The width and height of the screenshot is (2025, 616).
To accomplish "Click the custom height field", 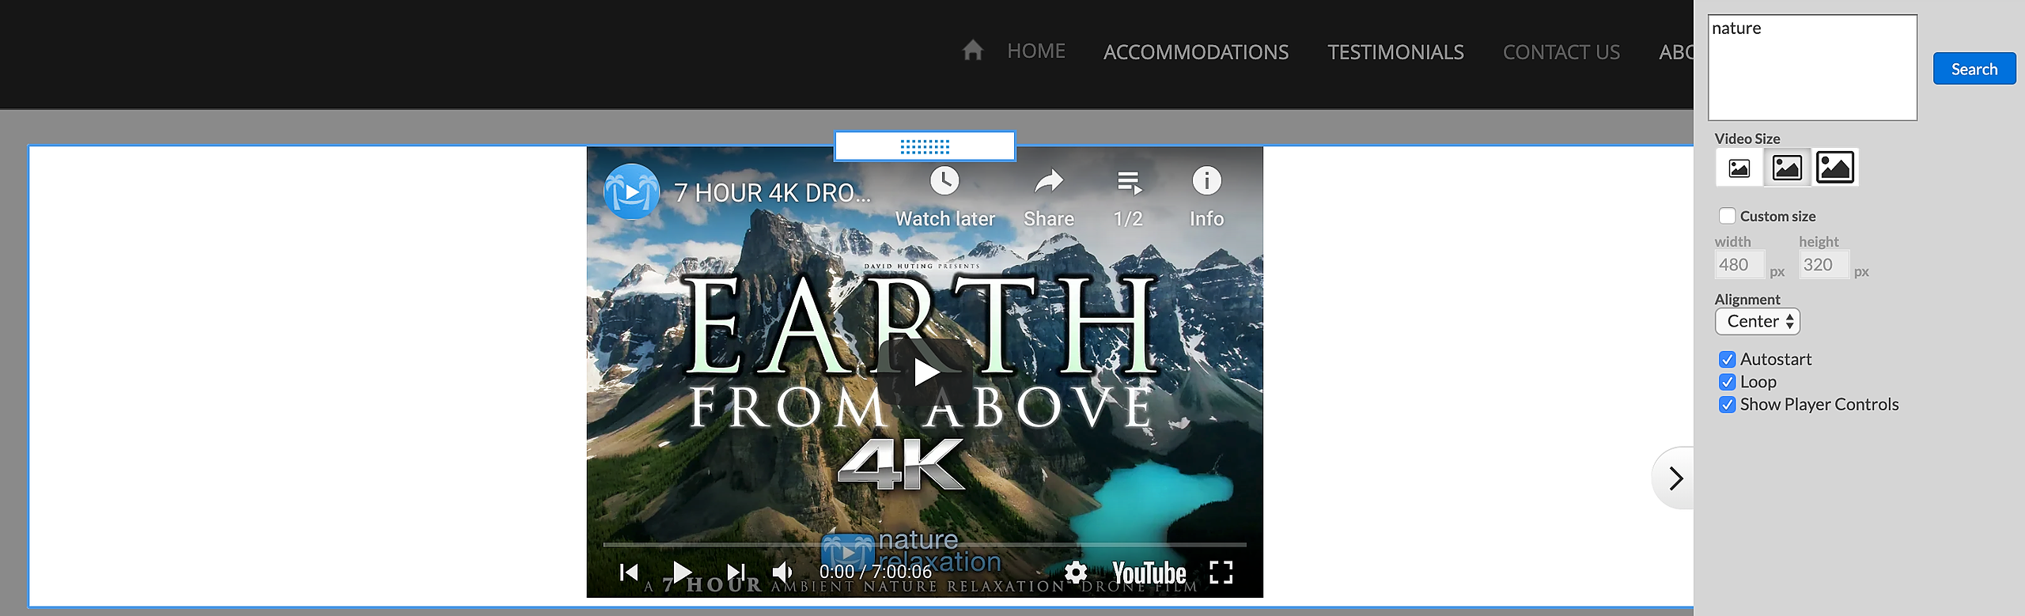I will coord(1824,265).
